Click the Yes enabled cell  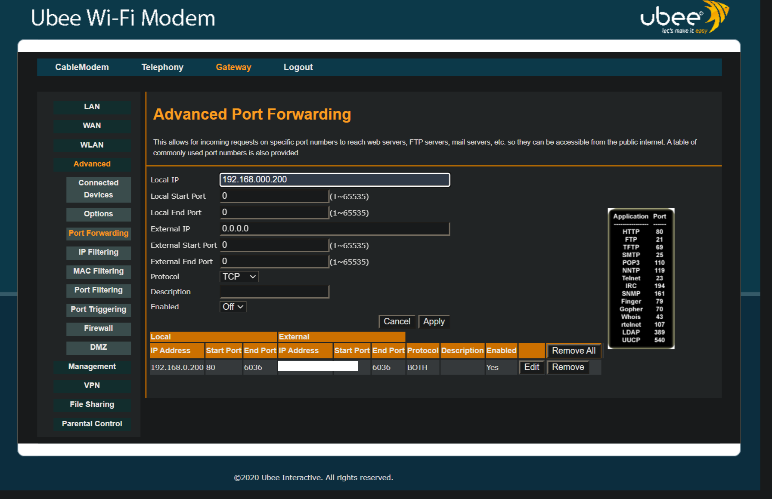coord(501,367)
